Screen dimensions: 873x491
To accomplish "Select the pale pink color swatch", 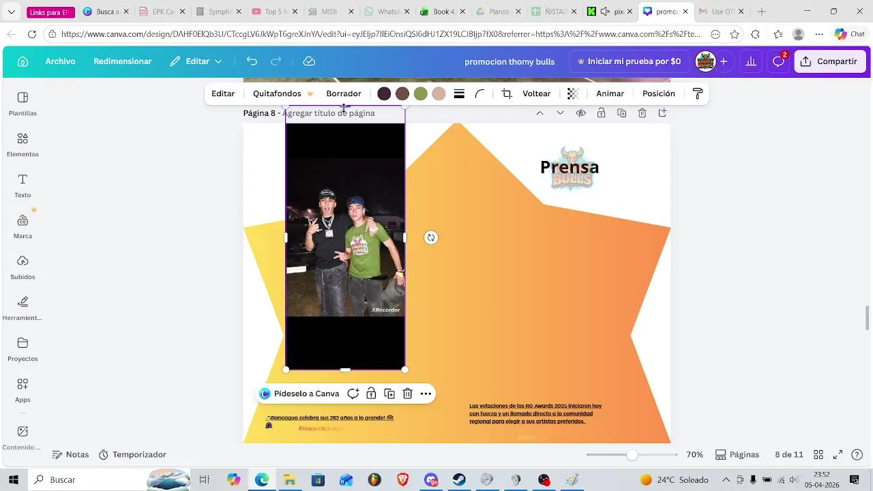I will (x=439, y=93).
